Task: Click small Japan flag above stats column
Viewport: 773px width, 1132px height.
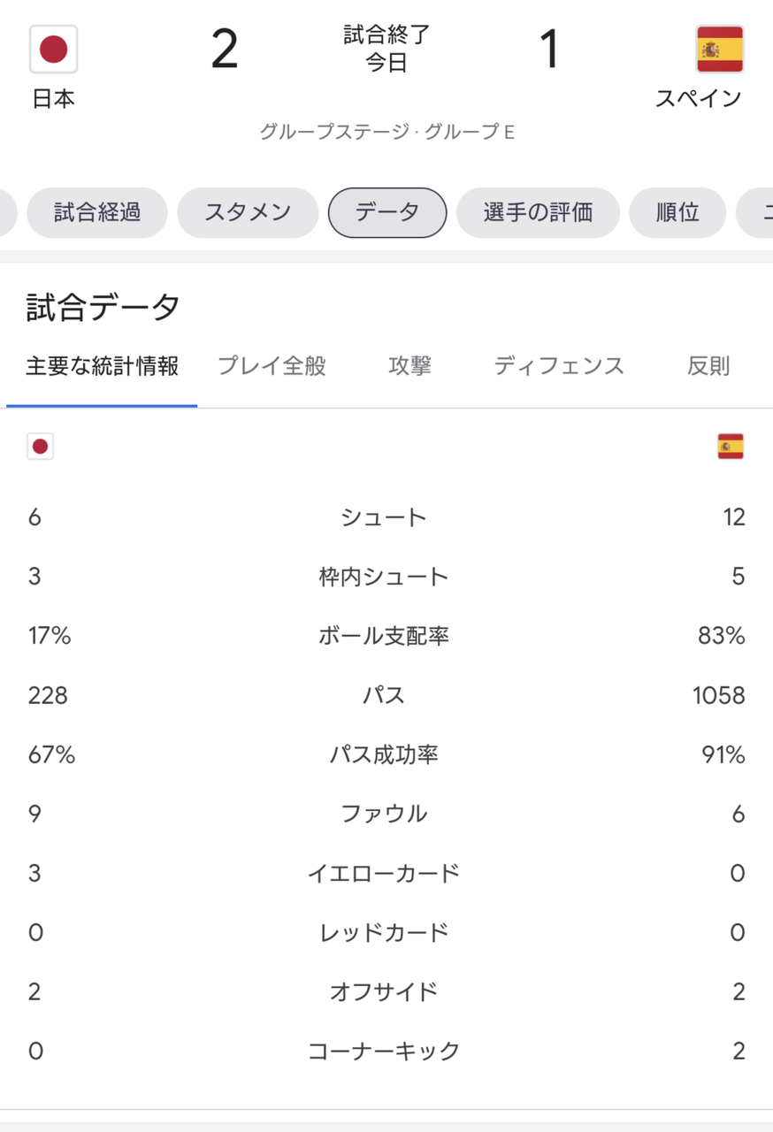Action: pyautogui.click(x=40, y=447)
